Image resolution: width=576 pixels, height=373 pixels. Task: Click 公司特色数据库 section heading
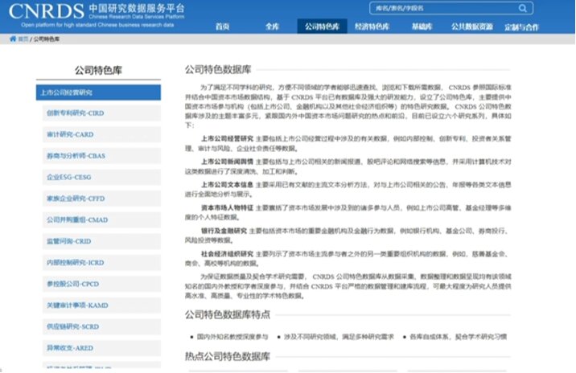[x=218, y=69]
